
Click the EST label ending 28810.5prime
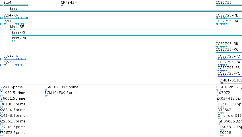point(13,110)
